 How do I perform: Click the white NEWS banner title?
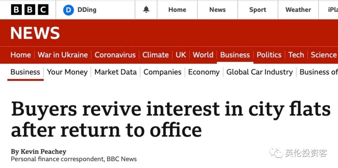pyautogui.click(x=35, y=33)
